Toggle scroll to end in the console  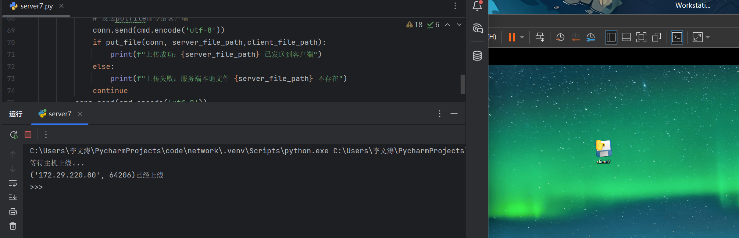tap(13, 197)
